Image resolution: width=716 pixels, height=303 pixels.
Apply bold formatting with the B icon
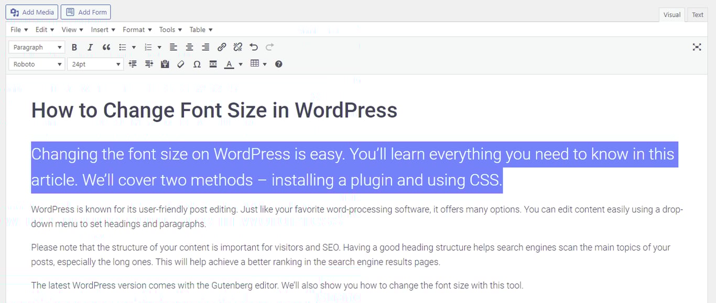74,47
